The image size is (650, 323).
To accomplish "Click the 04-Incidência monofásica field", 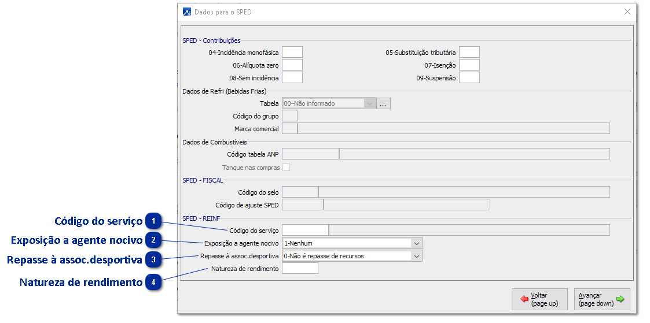I will point(292,53).
